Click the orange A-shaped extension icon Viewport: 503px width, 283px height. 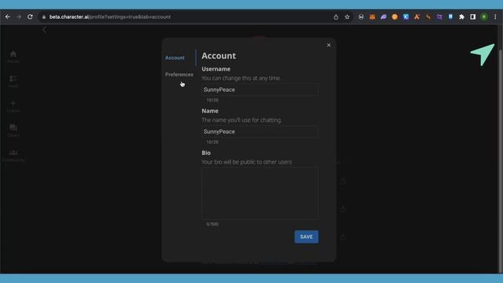(417, 17)
